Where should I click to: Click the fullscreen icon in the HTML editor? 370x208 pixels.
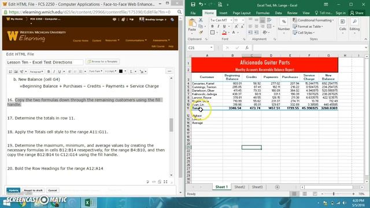pos(165,181)
